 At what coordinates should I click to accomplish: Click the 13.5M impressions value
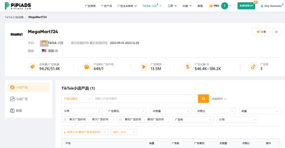[x=156, y=69]
